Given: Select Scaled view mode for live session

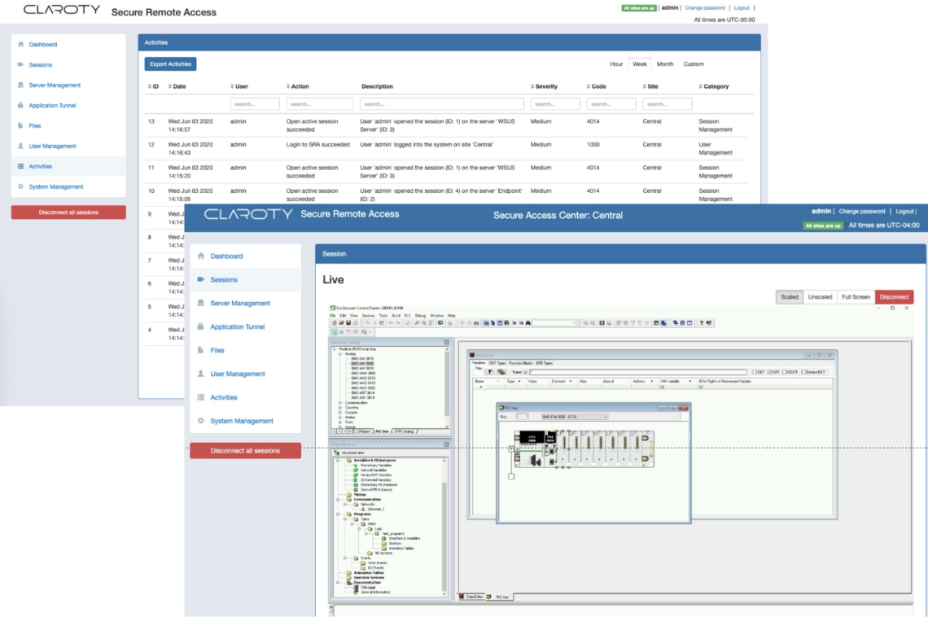Looking at the screenshot, I should pyautogui.click(x=789, y=297).
